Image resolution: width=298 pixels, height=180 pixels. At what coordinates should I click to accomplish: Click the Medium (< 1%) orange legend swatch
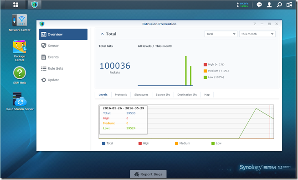click(205, 71)
